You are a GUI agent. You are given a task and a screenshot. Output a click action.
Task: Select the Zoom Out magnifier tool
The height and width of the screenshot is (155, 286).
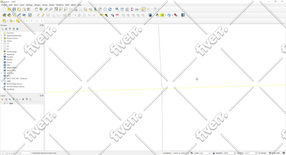[51, 9]
